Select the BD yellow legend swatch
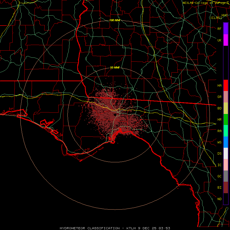Viewport: 230px width, 230px height. pos(226,108)
